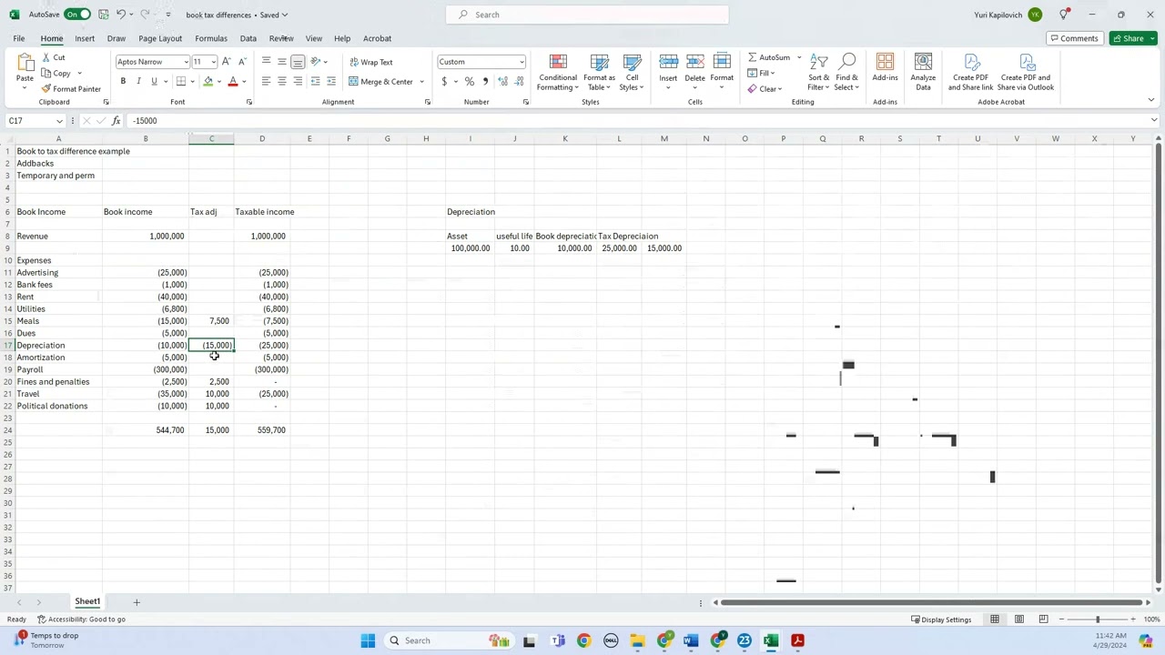Toggle Wrap Text
1165x655 pixels.
coord(370,62)
